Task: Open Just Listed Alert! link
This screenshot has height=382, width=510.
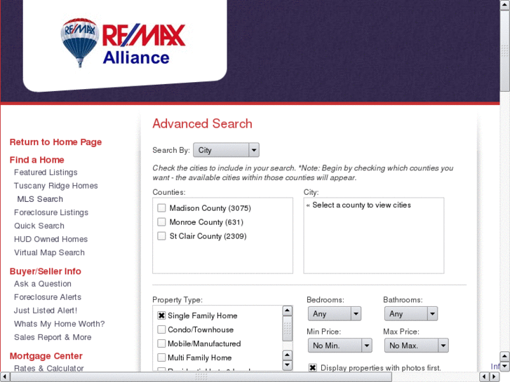Action: pyautogui.click(x=46, y=311)
